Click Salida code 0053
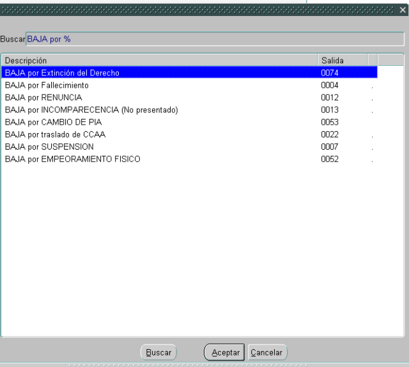409x367 pixels. (x=330, y=122)
